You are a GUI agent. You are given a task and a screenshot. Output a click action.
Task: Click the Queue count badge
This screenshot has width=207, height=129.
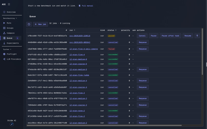coord(17,38)
